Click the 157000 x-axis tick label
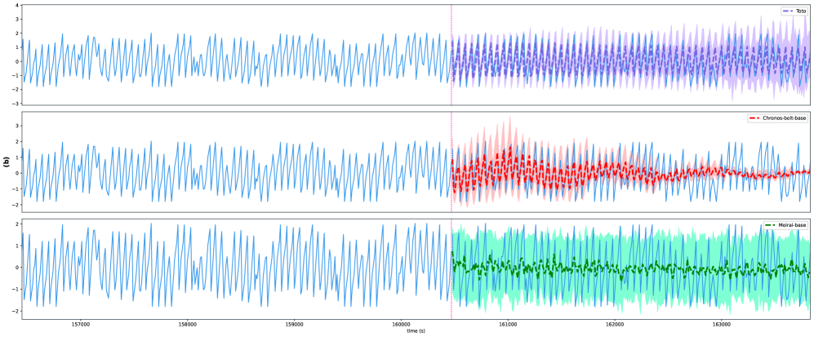 [x=79, y=325]
